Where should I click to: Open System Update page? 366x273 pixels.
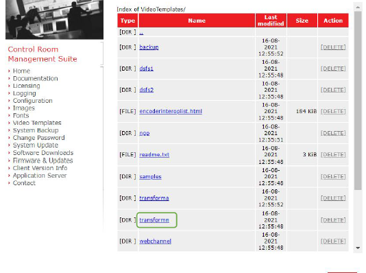35,145
